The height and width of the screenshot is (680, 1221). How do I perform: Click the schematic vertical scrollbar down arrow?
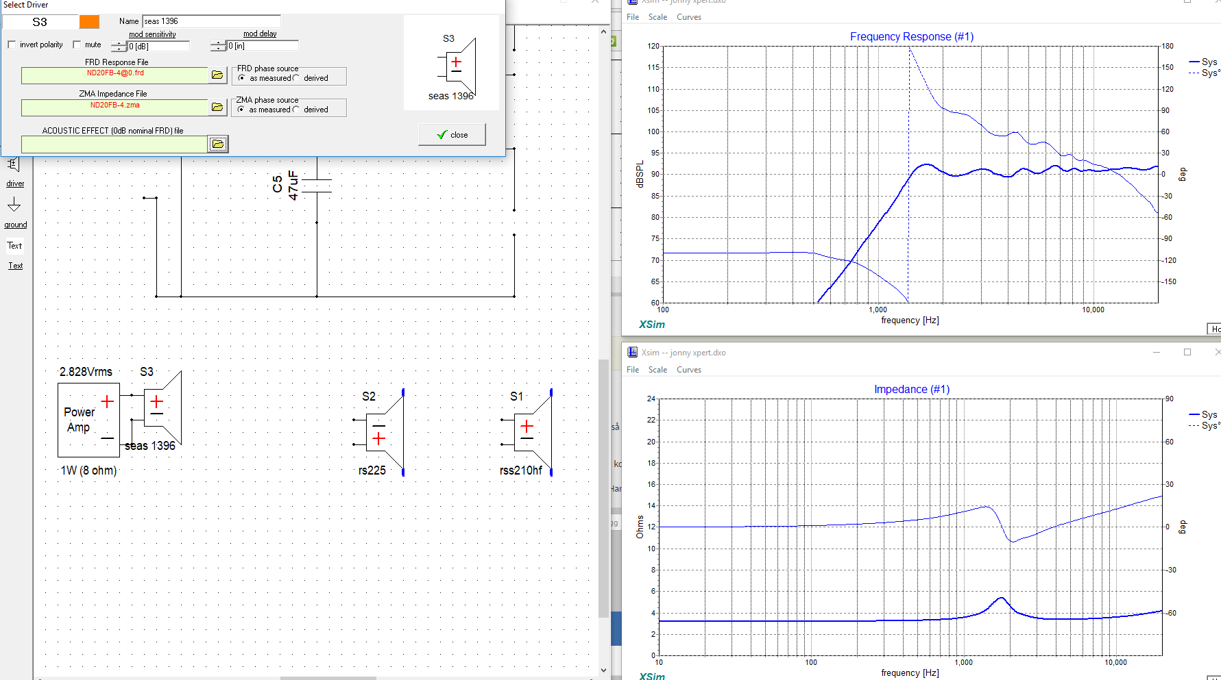coord(603,670)
